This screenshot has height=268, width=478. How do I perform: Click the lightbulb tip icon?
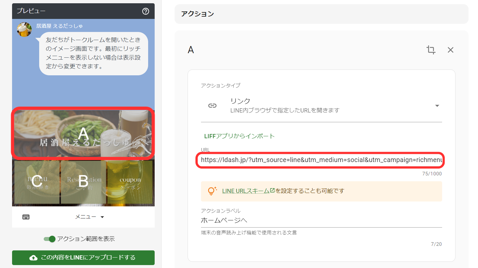pos(212,191)
